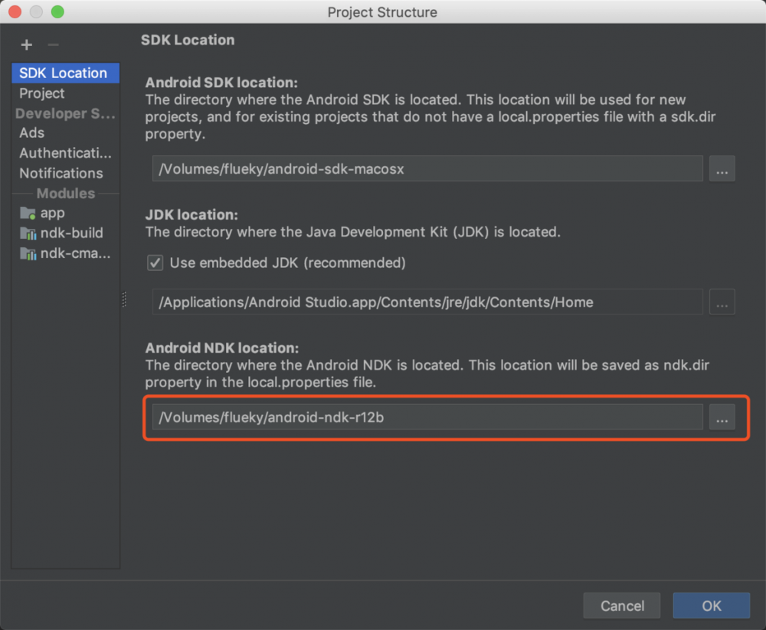The height and width of the screenshot is (630, 766).
Task: Click the JDK location path field
Action: coord(427,302)
